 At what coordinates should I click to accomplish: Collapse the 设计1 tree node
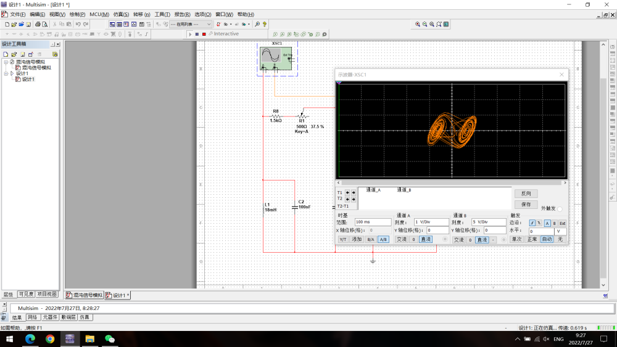pos(6,73)
